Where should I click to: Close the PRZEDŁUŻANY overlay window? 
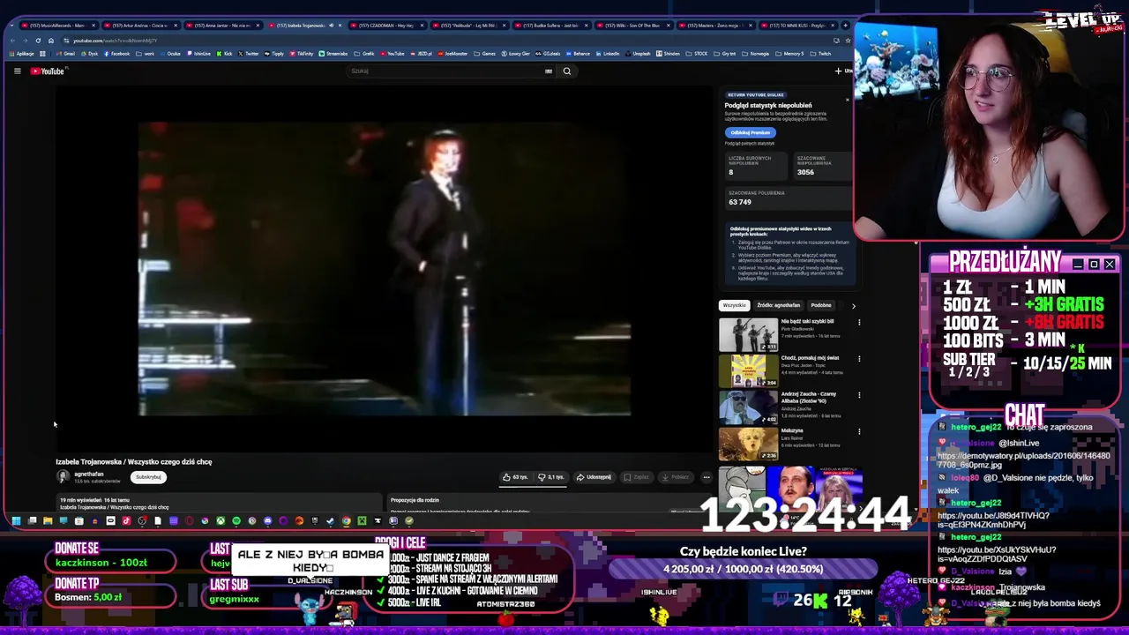1110,265
